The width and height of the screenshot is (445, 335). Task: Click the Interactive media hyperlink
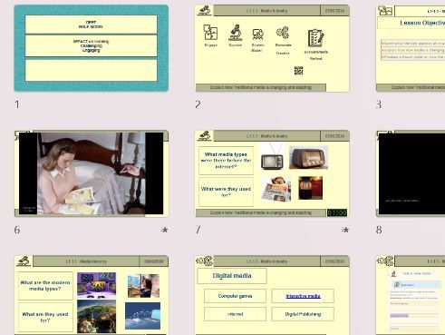[x=303, y=296]
